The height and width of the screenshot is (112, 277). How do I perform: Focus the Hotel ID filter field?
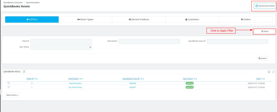61,41
